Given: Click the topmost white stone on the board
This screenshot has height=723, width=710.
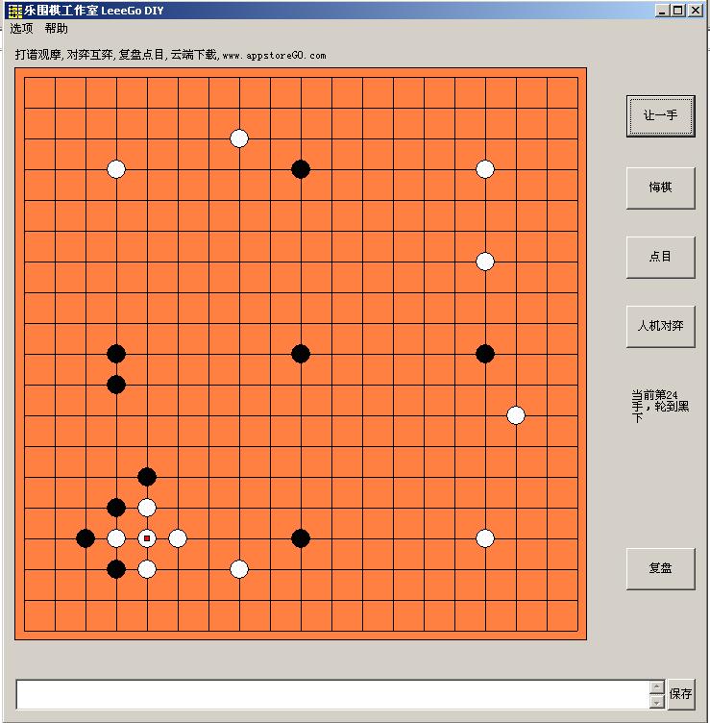Looking at the screenshot, I should 239,138.
